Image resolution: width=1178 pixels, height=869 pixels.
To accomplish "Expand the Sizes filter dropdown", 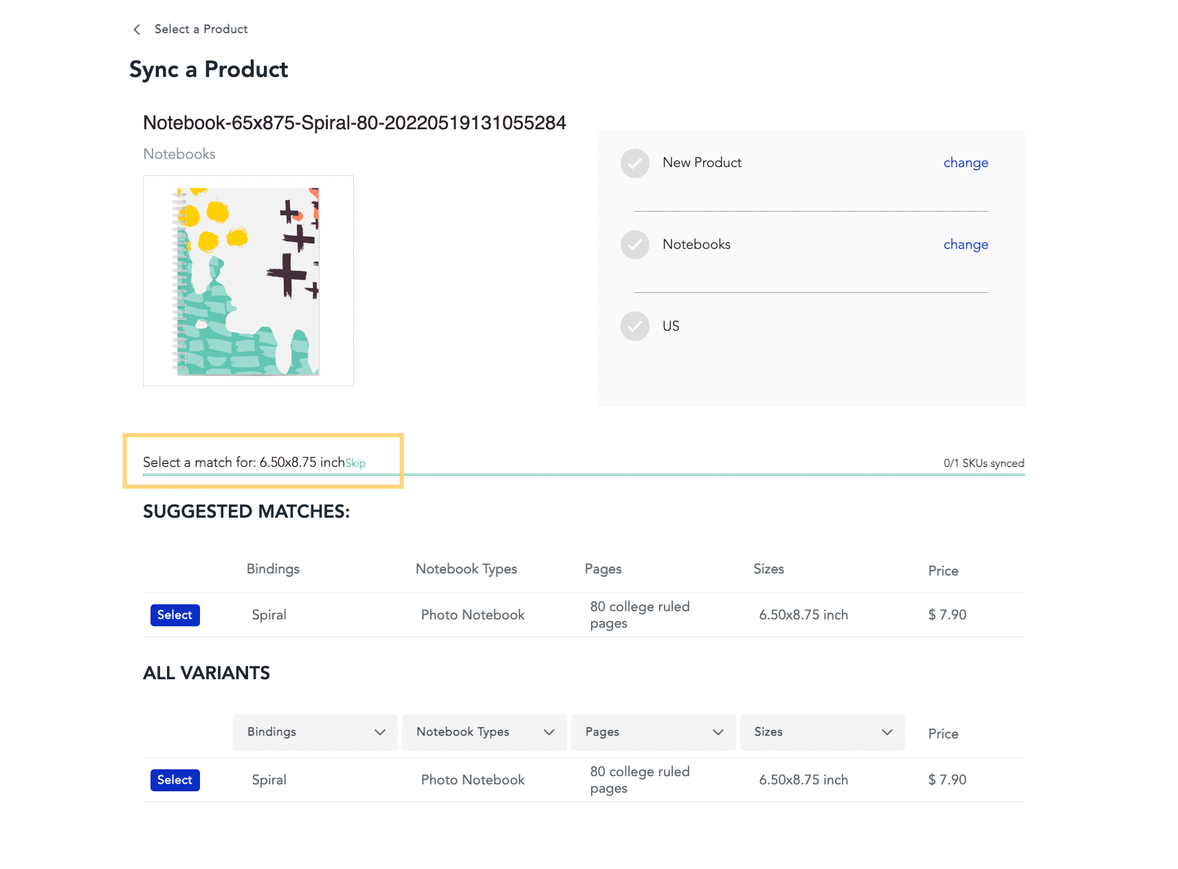I will [x=823, y=732].
